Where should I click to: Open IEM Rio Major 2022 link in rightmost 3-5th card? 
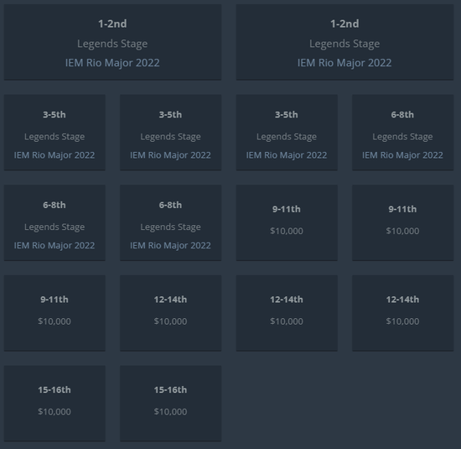coord(287,155)
